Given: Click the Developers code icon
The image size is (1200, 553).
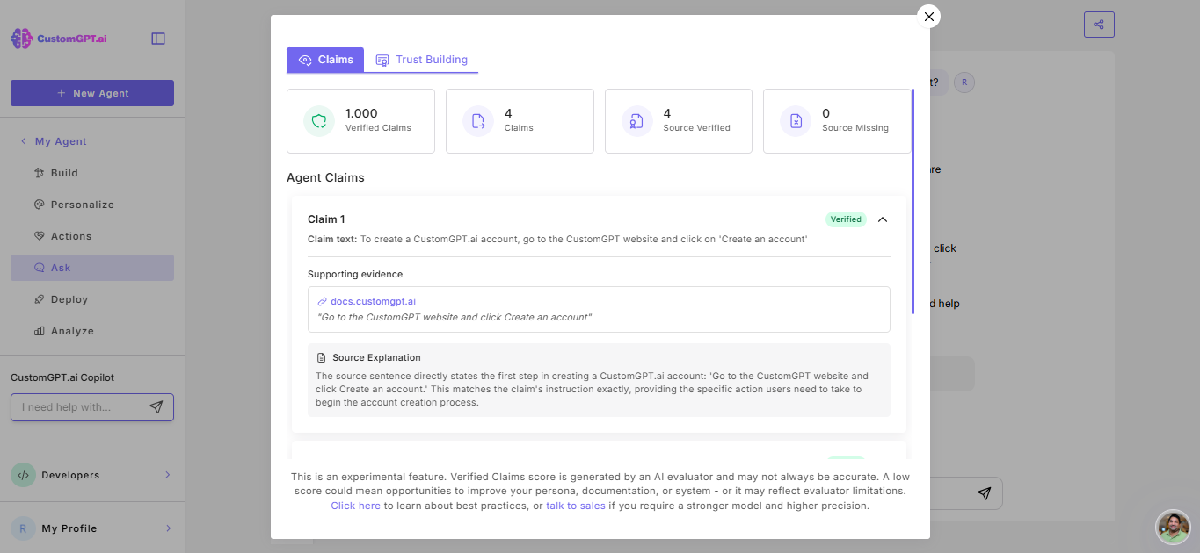Looking at the screenshot, I should click(23, 475).
